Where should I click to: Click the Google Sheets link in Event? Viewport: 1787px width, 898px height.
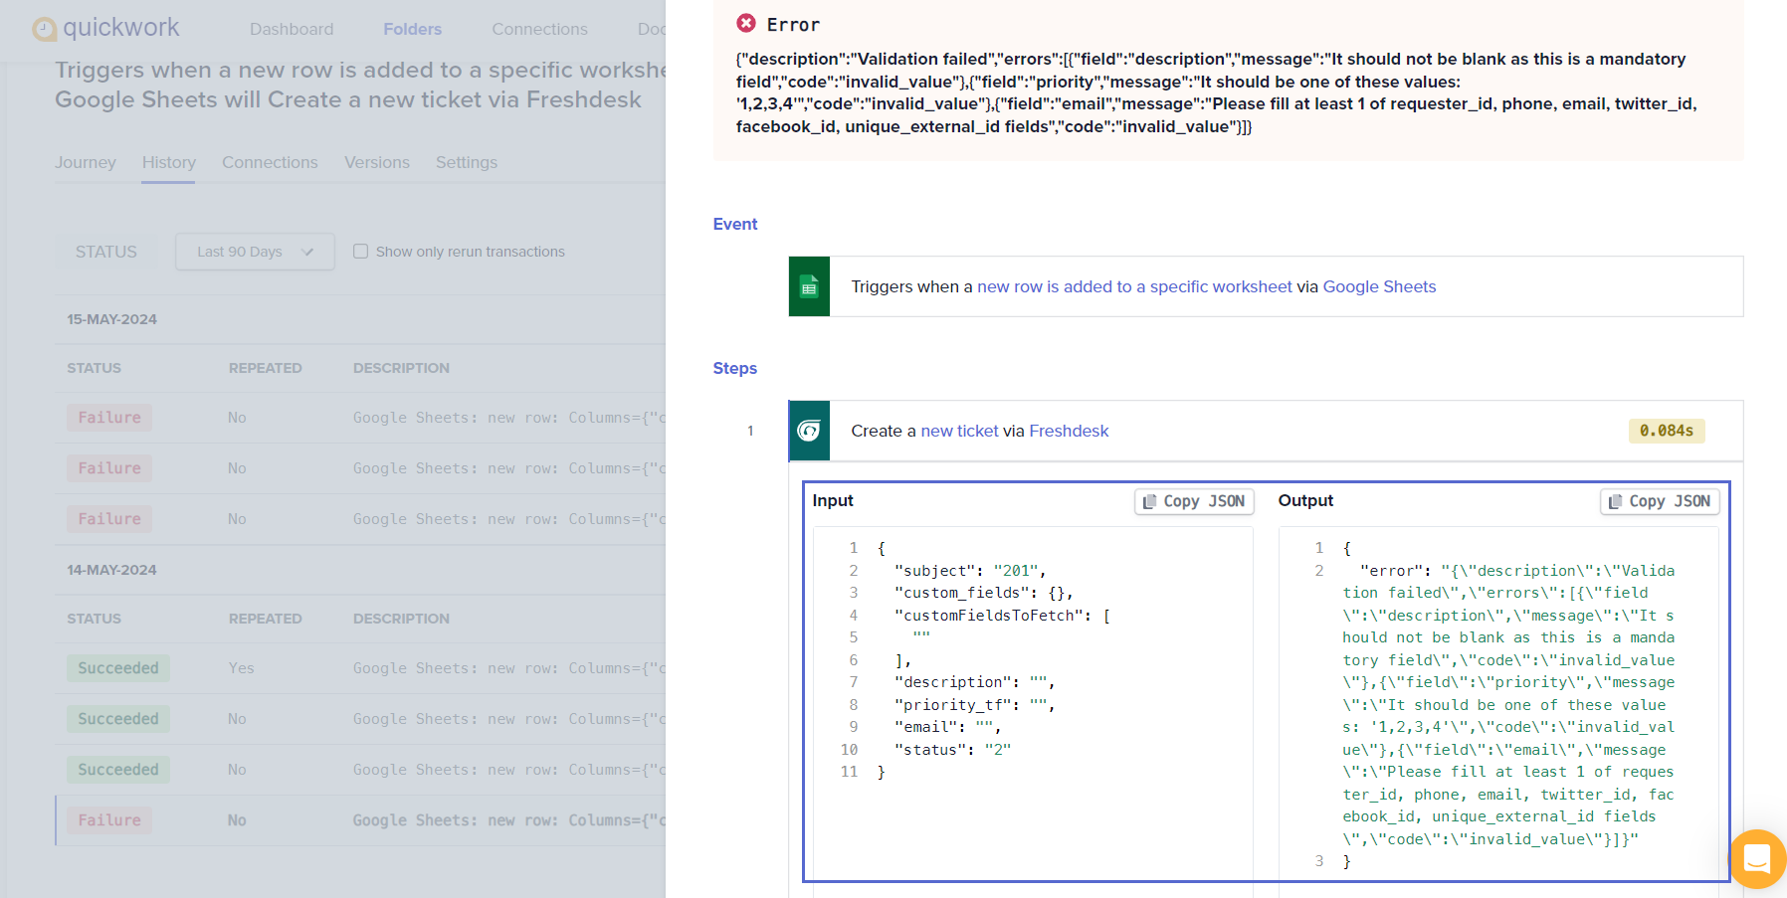1379,286
